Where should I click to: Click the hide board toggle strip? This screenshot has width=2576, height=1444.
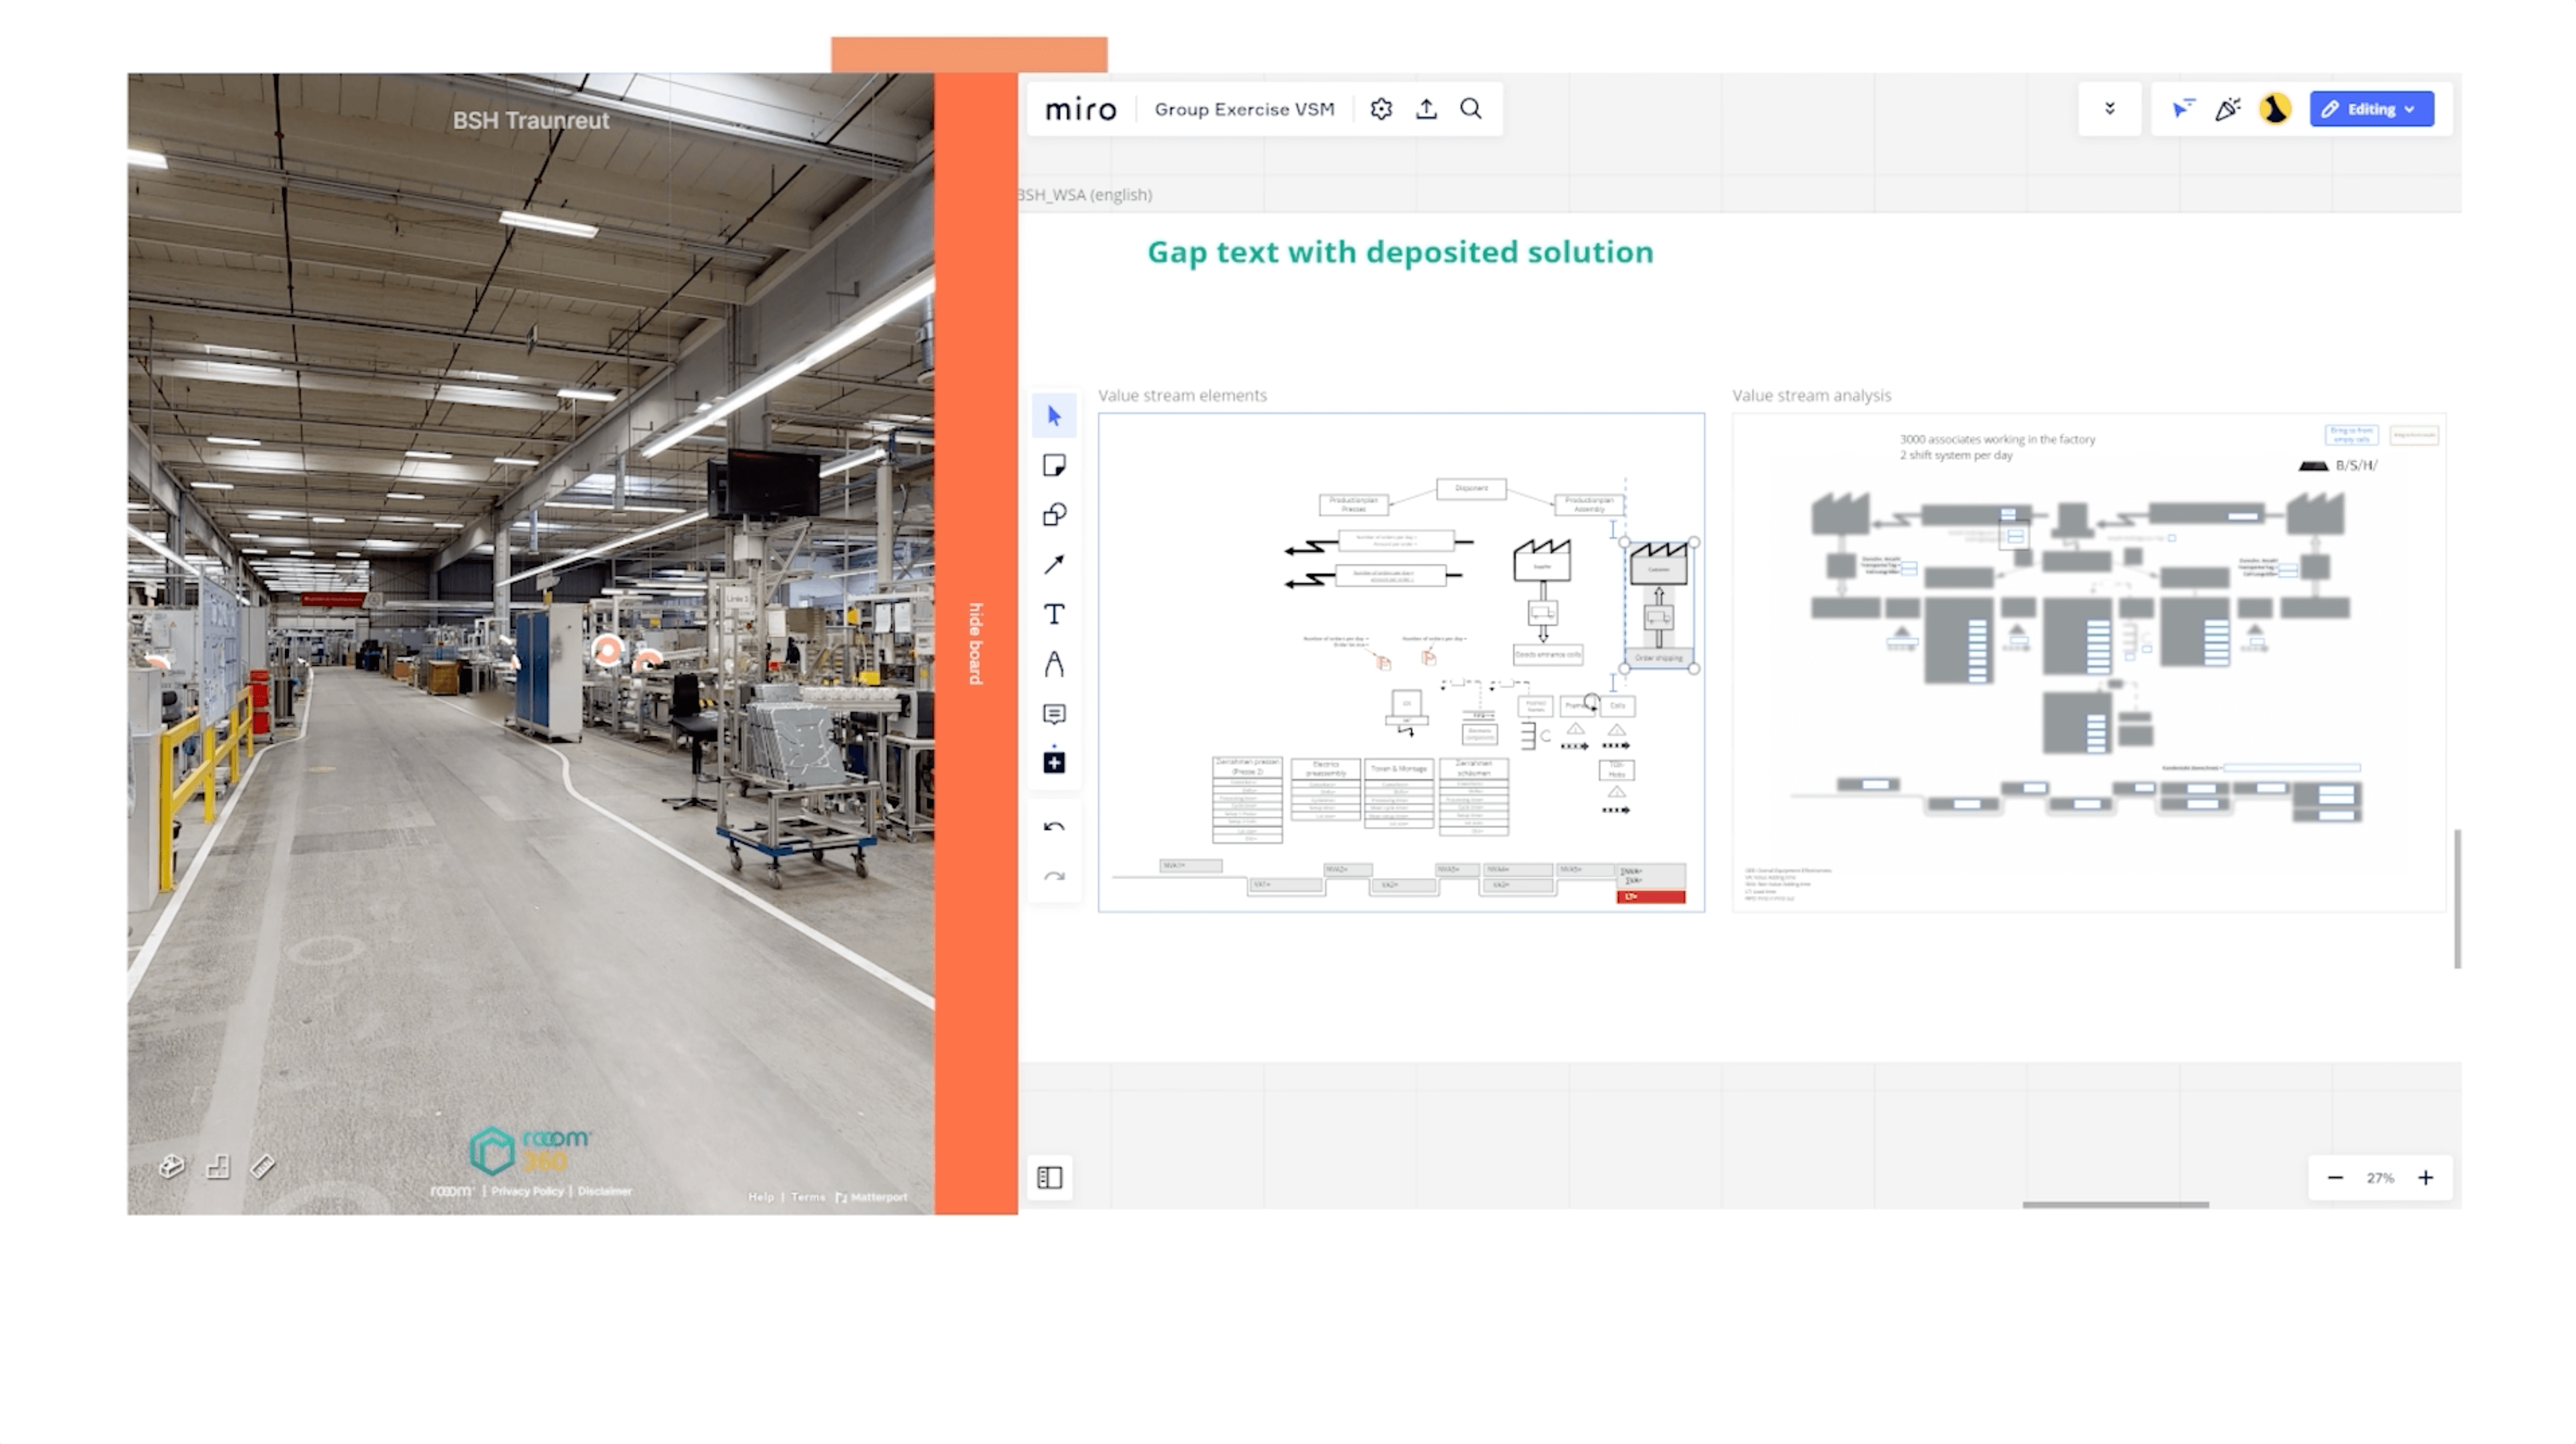[x=976, y=643]
